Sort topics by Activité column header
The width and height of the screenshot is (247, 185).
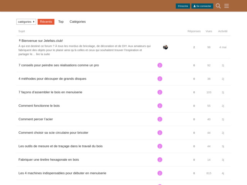click(223, 31)
